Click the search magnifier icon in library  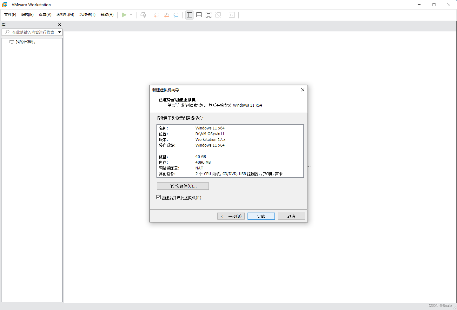7,32
